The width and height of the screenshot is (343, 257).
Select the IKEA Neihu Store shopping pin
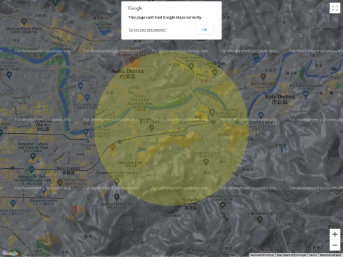87,97
